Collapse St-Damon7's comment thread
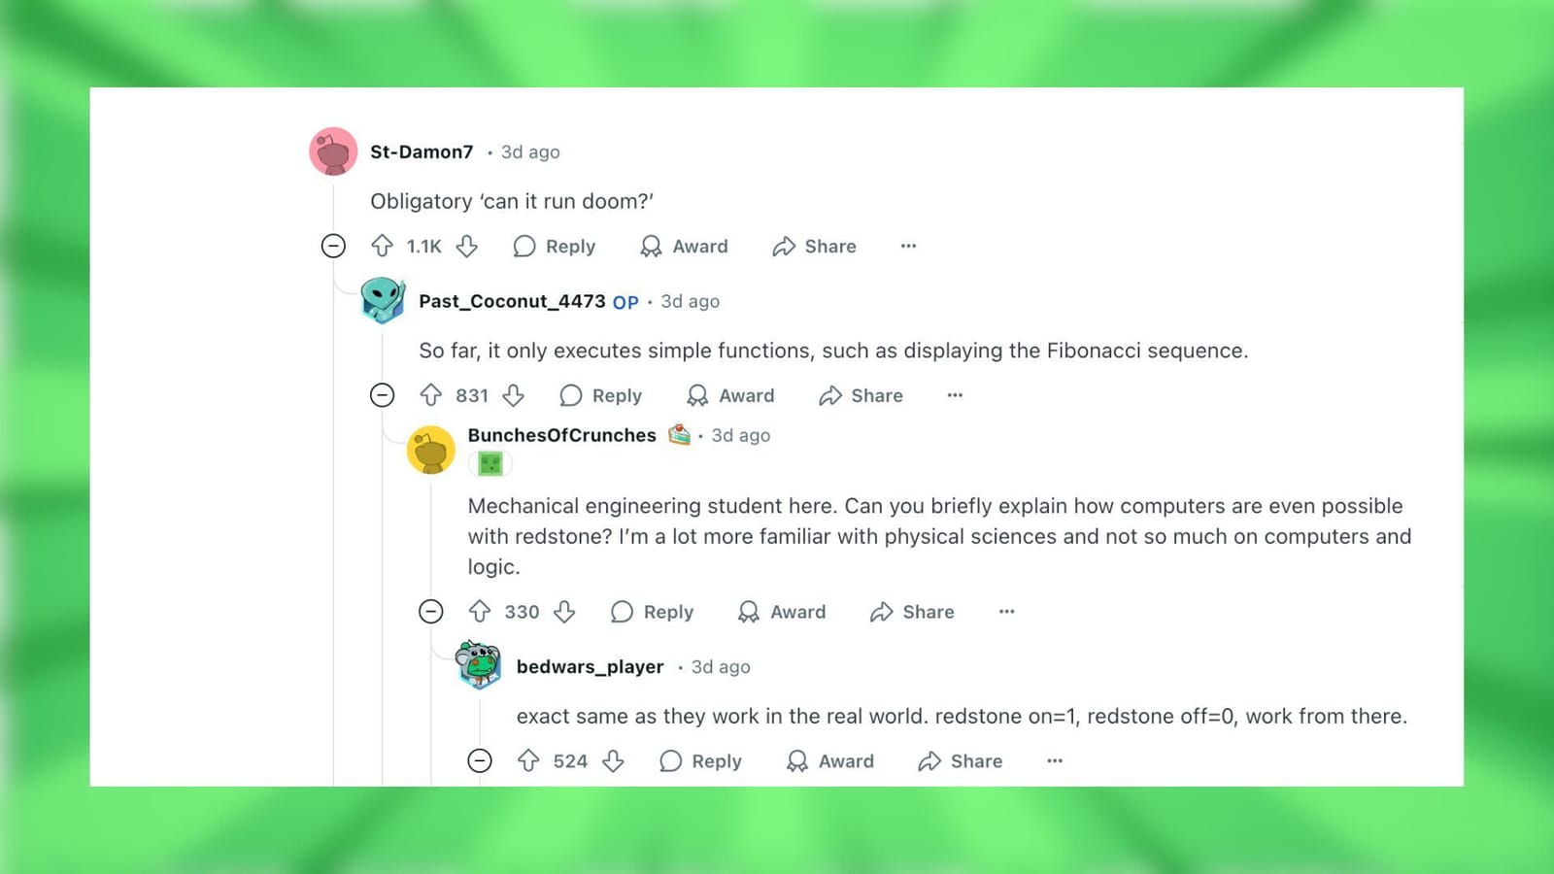This screenshot has height=874, width=1554. pyautogui.click(x=333, y=247)
